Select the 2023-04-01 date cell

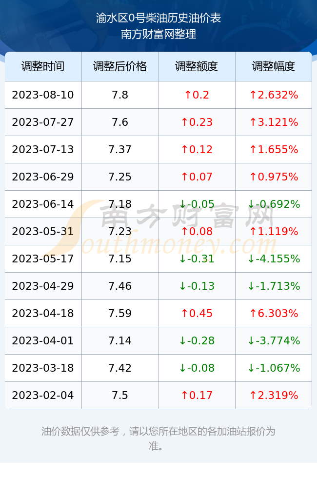(x=43, y=340)
